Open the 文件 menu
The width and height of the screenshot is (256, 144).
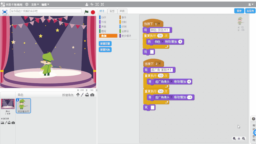pyautogui.click(x=35, y=4)
